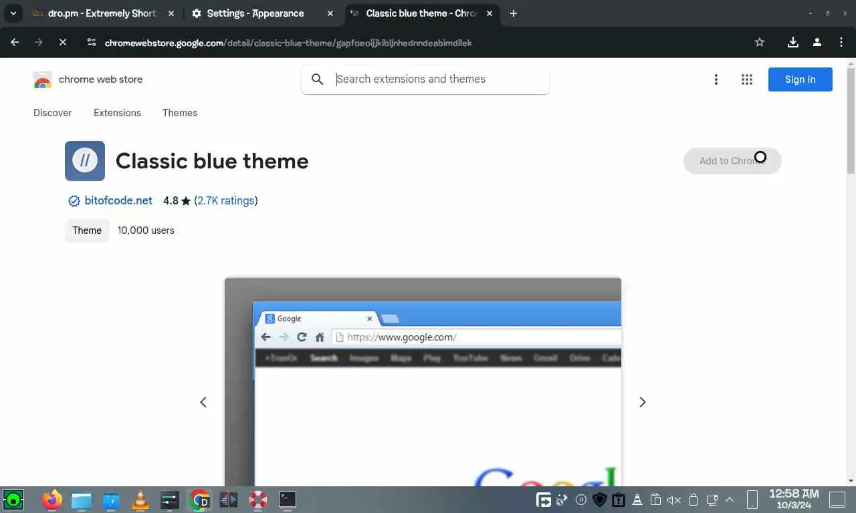
Task: Click the clipboard warning tray icon
Action: 619,500
